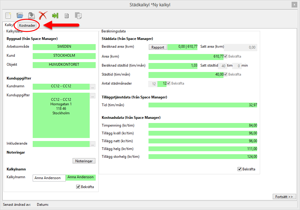Viewport: 300px width, 210px height.
Task: Expand the Kunduppgifter browse button
Action: click(x=93, y=96)
